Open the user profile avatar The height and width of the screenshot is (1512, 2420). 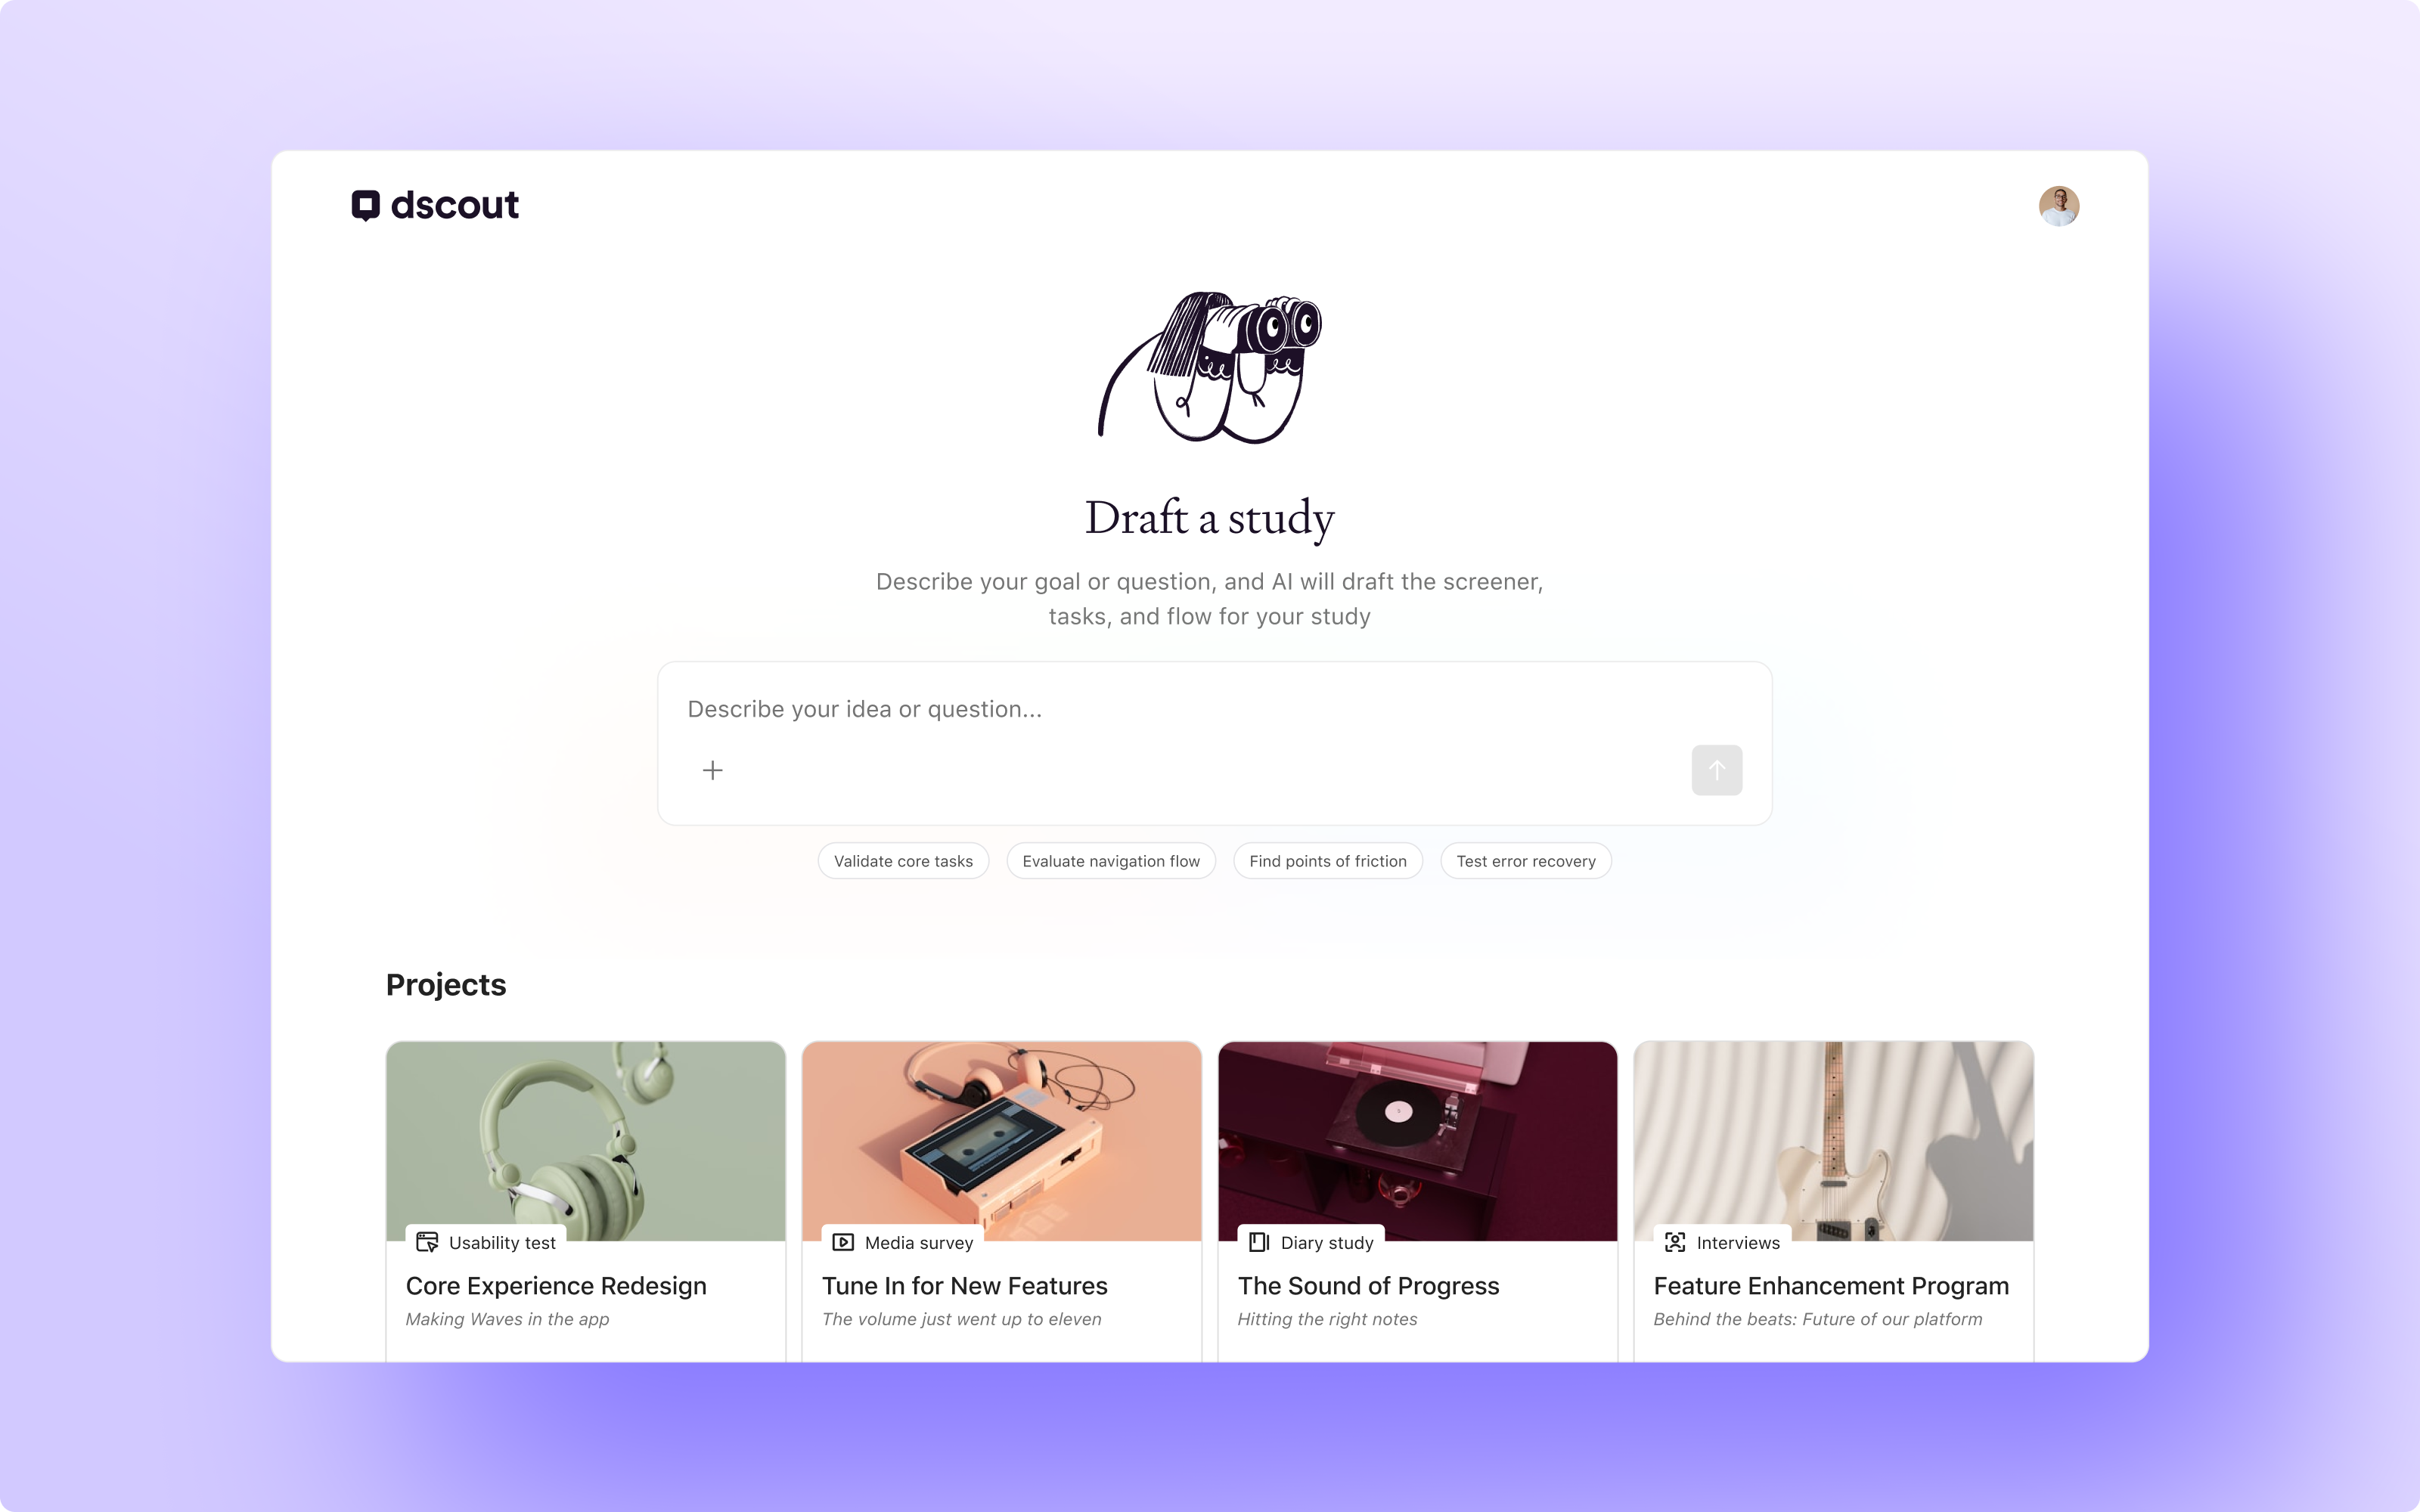coord(2058,206)
